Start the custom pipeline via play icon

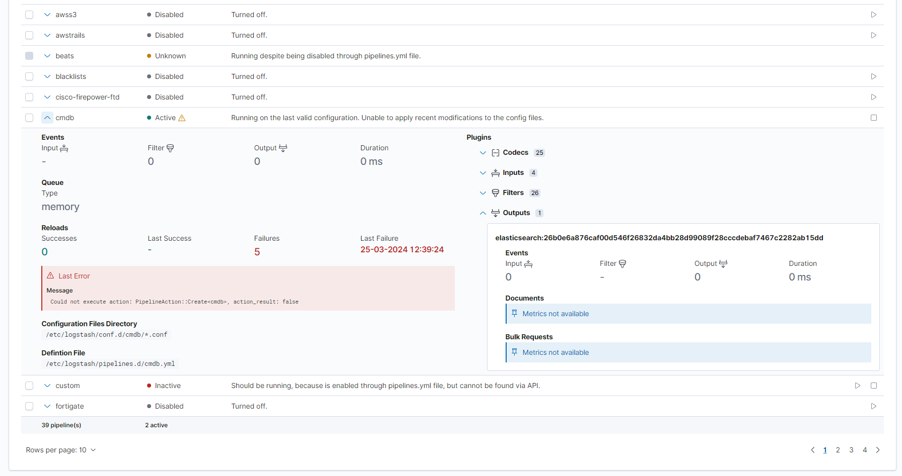pyautogui.click(x=857, y=386)
